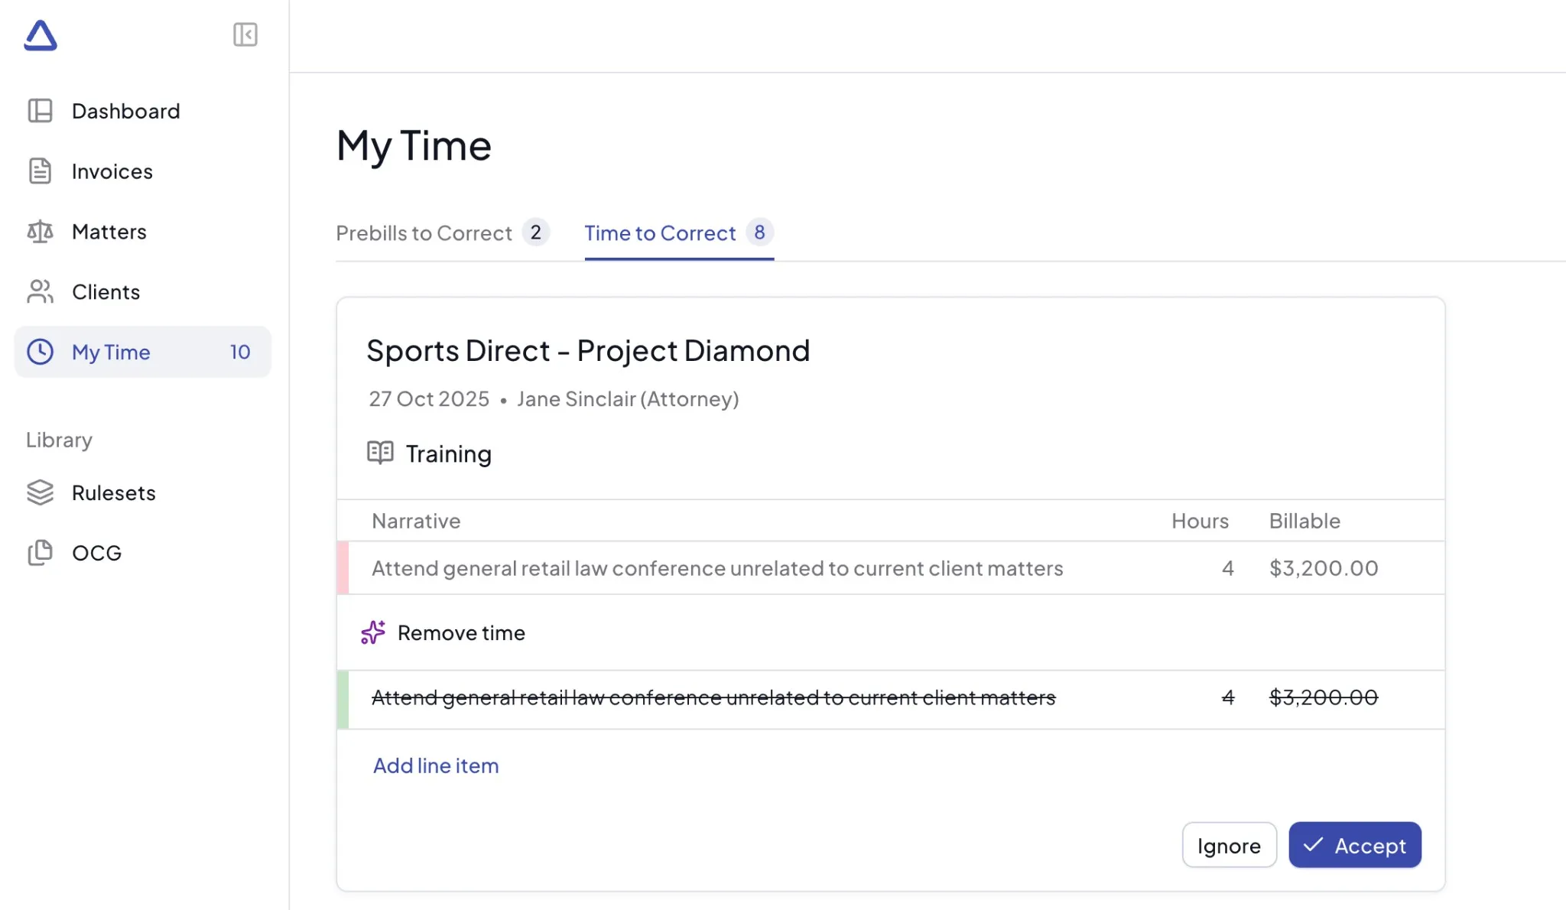Click the Matters scales icon
Image resolution: width=1566 pixels, height=910 pixels.
click(x=40, y=231)
